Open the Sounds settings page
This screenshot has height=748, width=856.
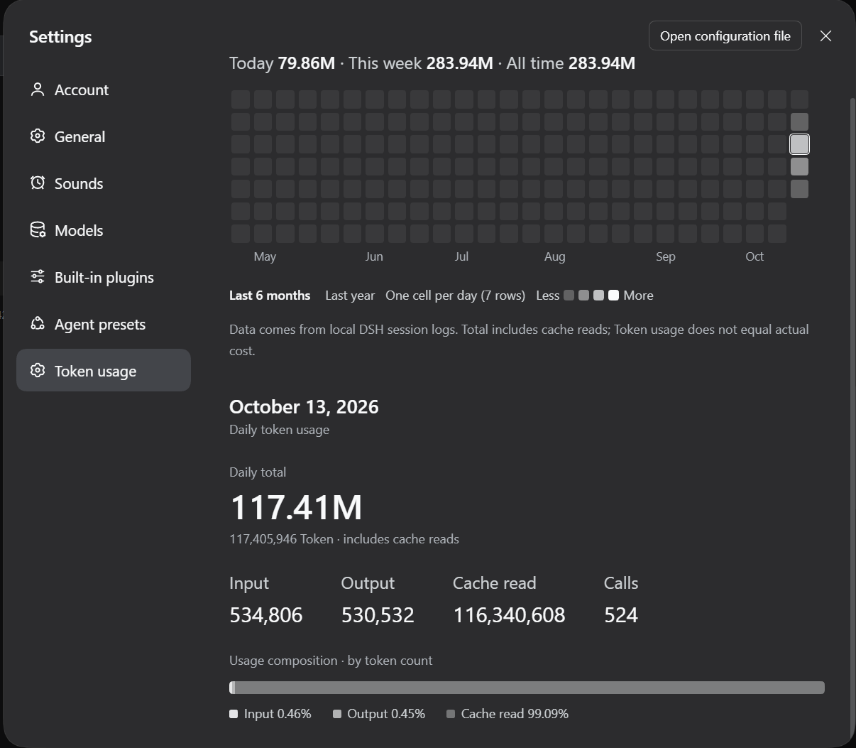104,183
